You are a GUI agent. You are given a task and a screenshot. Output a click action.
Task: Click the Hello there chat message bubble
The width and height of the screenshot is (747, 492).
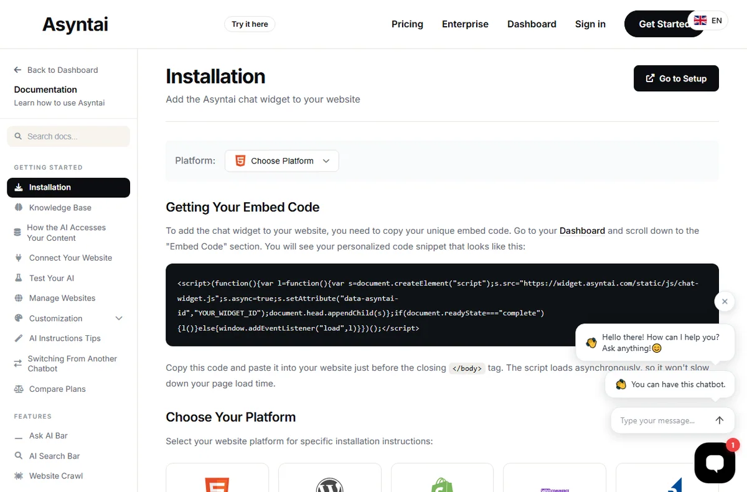coord(655,343)
